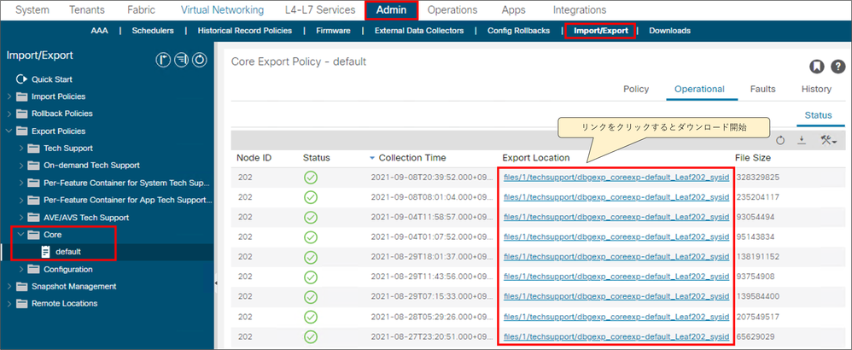Open the Downloads submenu
This screenshot has height=350, width=852.
coord(669,31)
